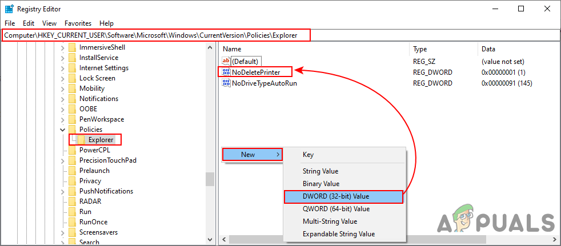Maximize the Registry Editor window

[521, 9]
